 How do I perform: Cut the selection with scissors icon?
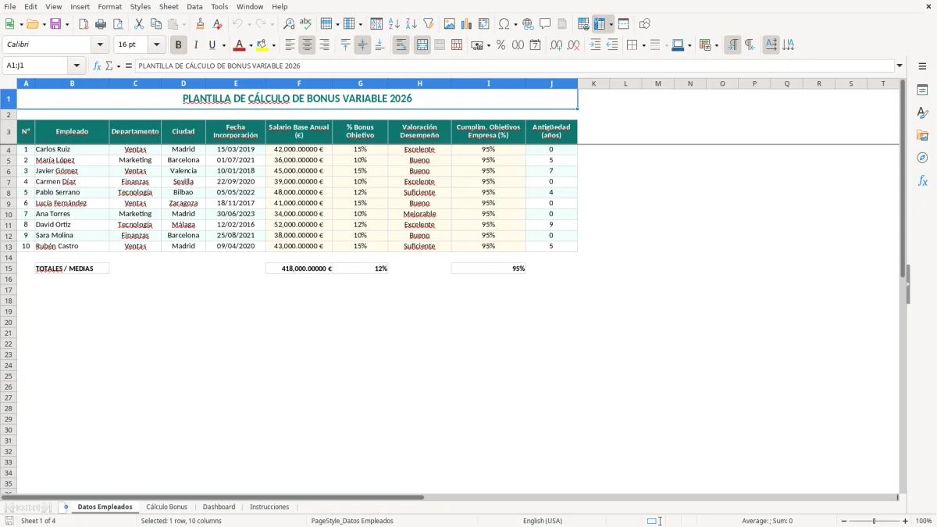point(139,24)
